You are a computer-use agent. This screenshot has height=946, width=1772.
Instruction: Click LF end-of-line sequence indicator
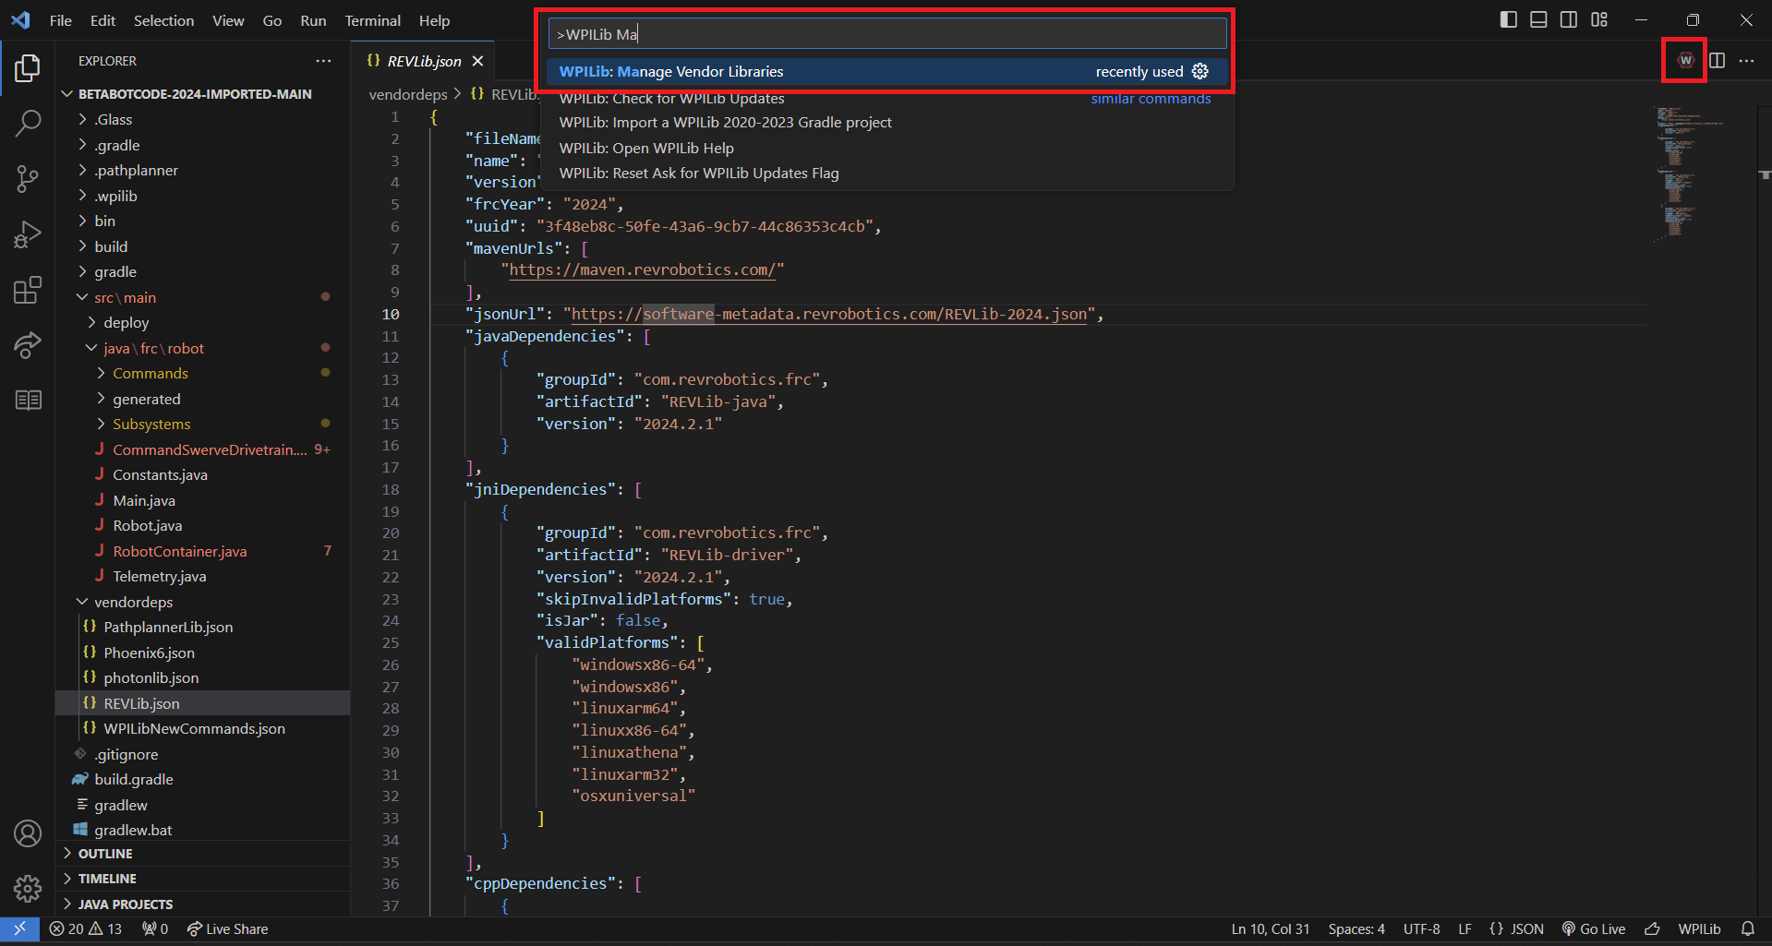point(1465,929)
